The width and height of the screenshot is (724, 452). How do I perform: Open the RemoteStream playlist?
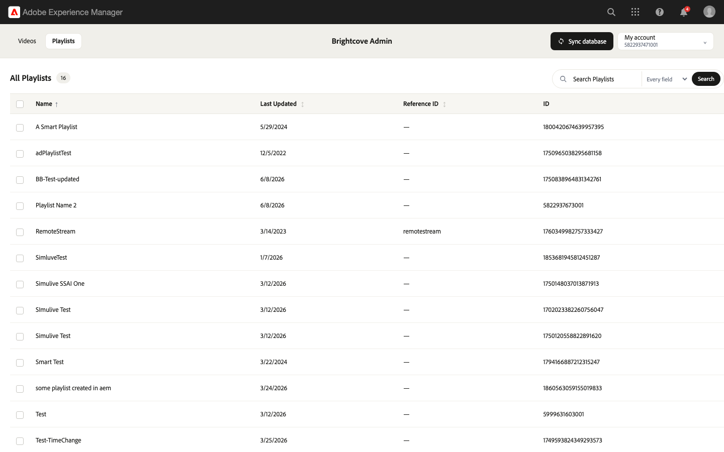[55, 232]
